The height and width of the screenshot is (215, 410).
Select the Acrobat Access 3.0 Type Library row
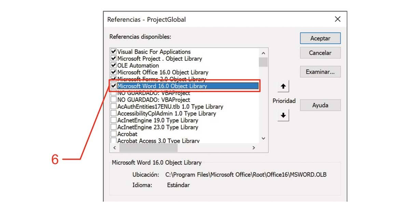coord(184,141)
